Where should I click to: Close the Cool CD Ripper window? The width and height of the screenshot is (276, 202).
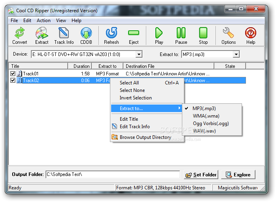point(256,9)
